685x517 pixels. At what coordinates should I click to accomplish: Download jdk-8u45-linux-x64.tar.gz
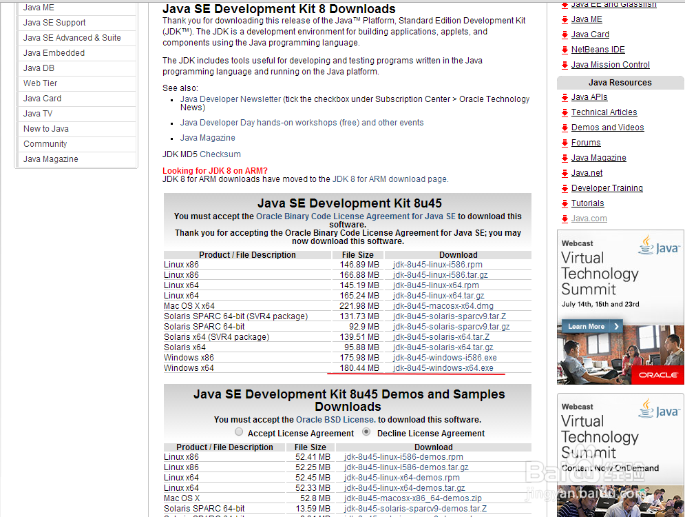click(x=439, y=296)
